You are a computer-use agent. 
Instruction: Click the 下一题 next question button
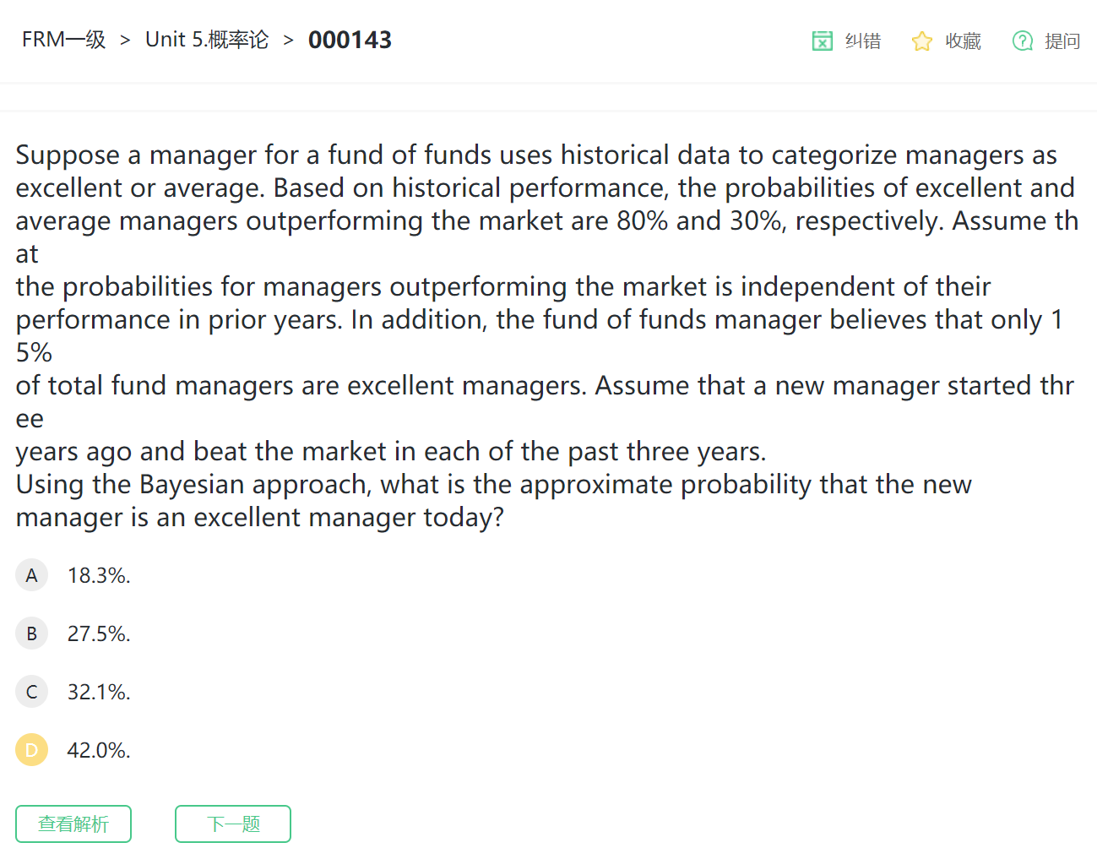click(x=233, y=824)
